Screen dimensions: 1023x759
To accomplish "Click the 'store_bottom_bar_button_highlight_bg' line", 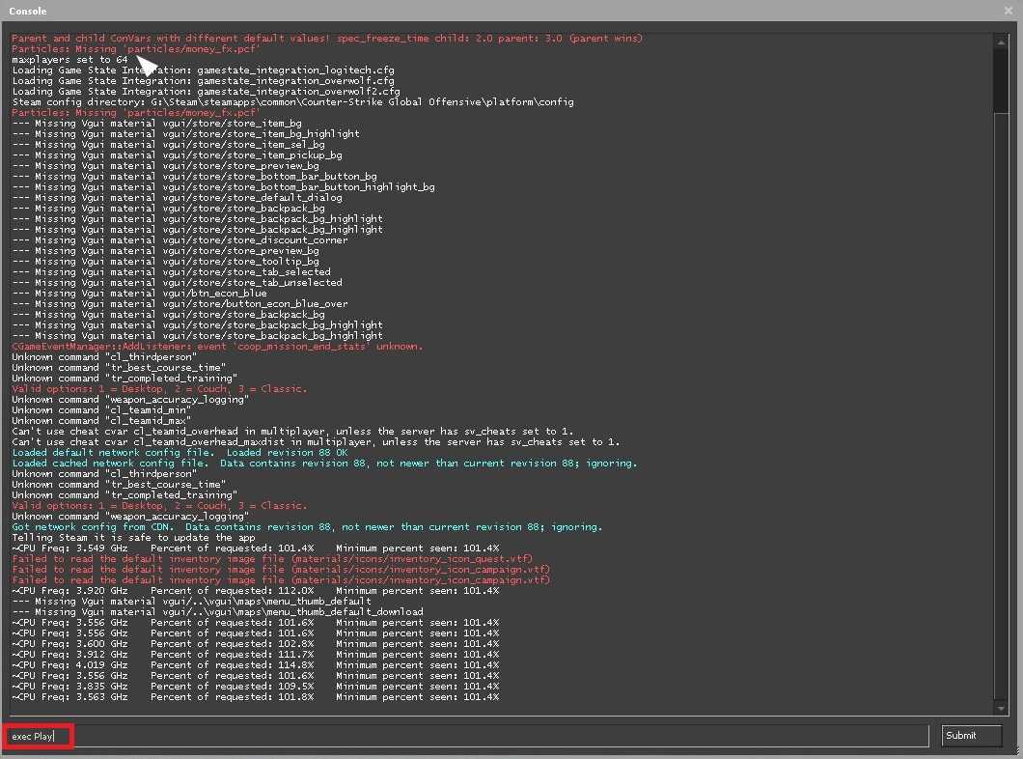I will (223, 186).
